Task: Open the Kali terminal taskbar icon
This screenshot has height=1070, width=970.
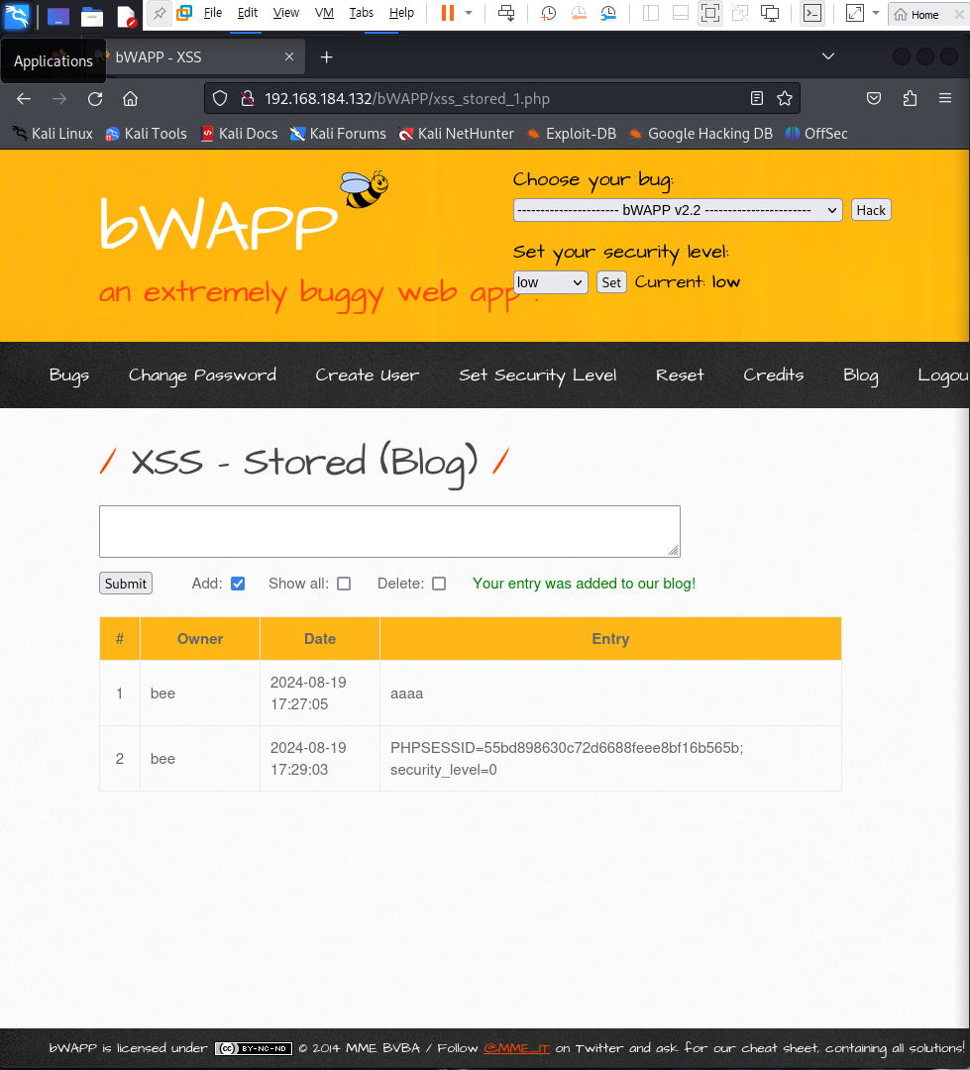Action: pyautogui.click(x=57, y=16)
